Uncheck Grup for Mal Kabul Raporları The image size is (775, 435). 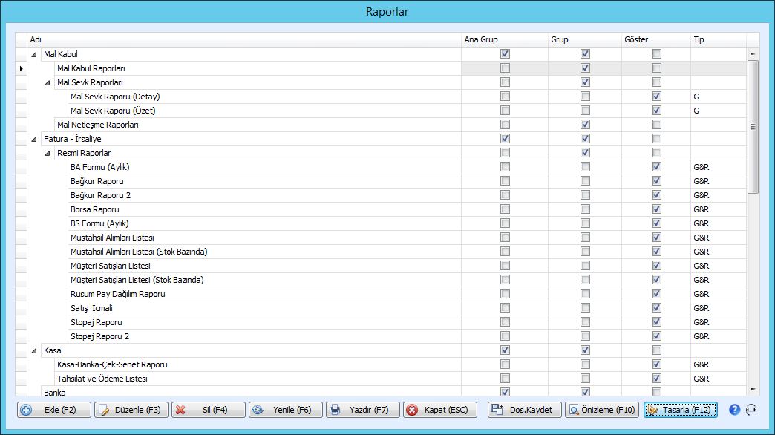[x=585, y=68]
